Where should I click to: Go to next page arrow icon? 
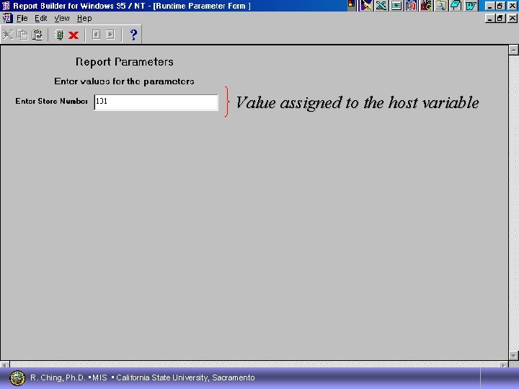[110, 35]
